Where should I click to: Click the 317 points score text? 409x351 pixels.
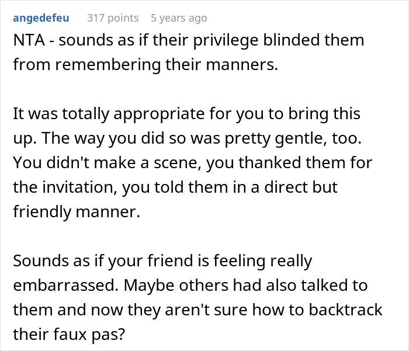[x=113, y=18]
